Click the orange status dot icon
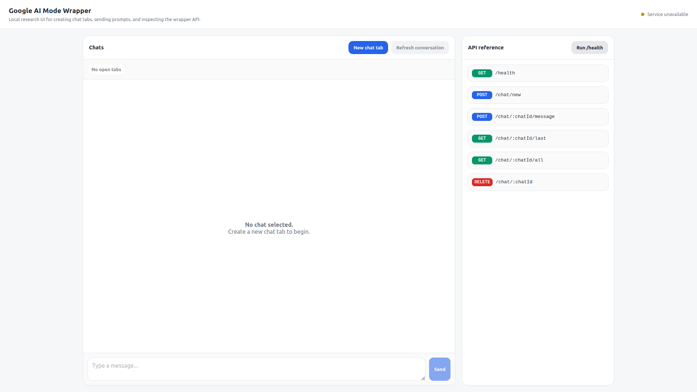 643,15
